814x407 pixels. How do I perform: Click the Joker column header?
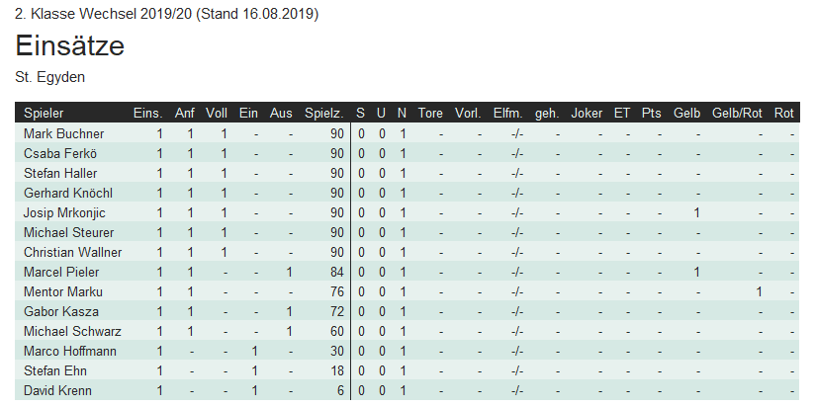(x=587, y=113)
